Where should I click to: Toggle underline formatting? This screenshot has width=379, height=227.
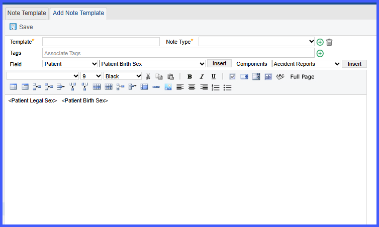click(x=214, y=76)
